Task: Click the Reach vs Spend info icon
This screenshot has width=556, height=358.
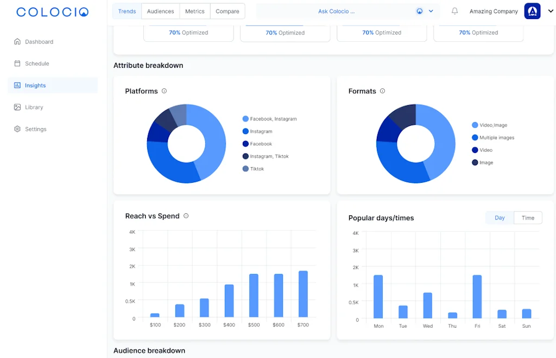Action: pos(186,216)
